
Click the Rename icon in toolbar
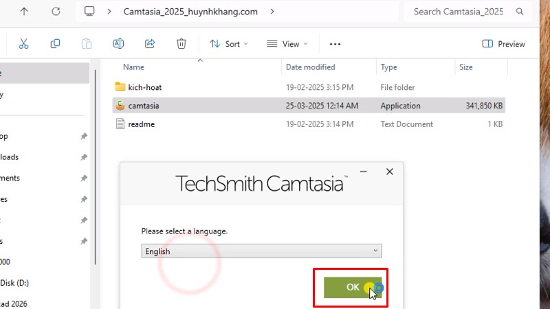click(x=118, y=44)
